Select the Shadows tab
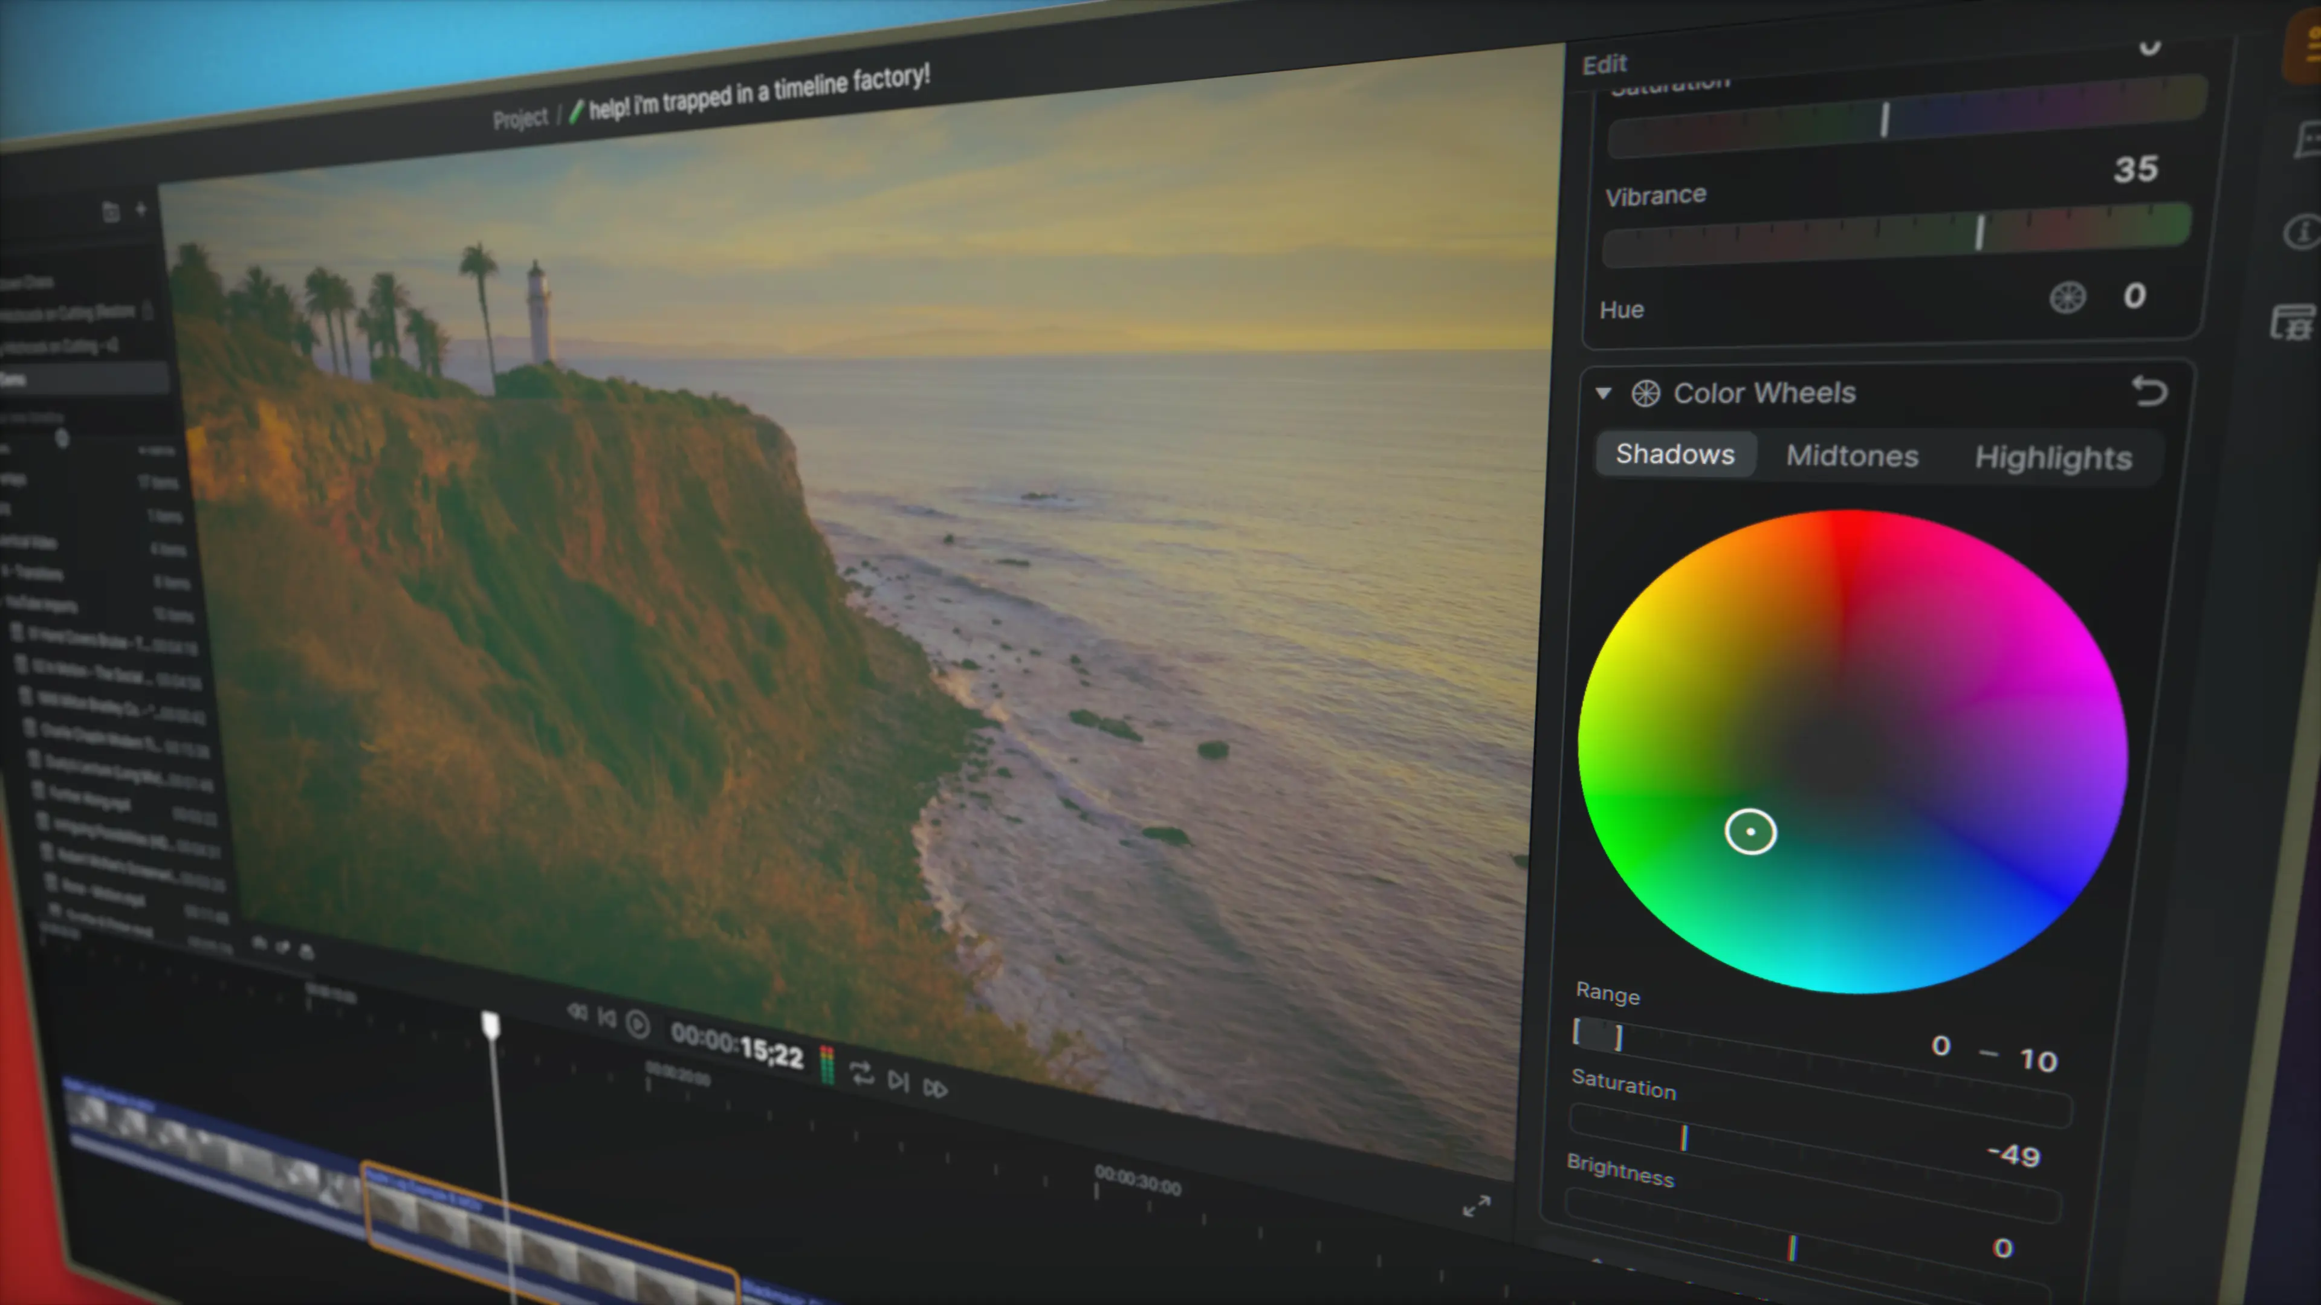2321x1305 pixels. 1675,454
